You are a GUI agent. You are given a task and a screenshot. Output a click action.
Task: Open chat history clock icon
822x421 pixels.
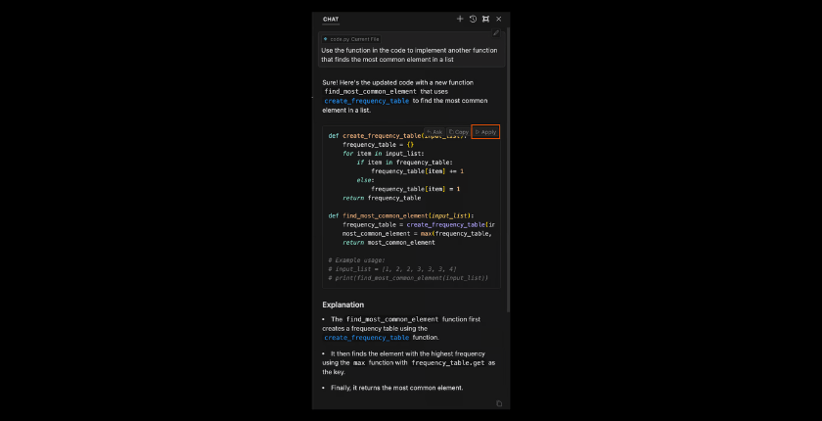coord(473,19)
